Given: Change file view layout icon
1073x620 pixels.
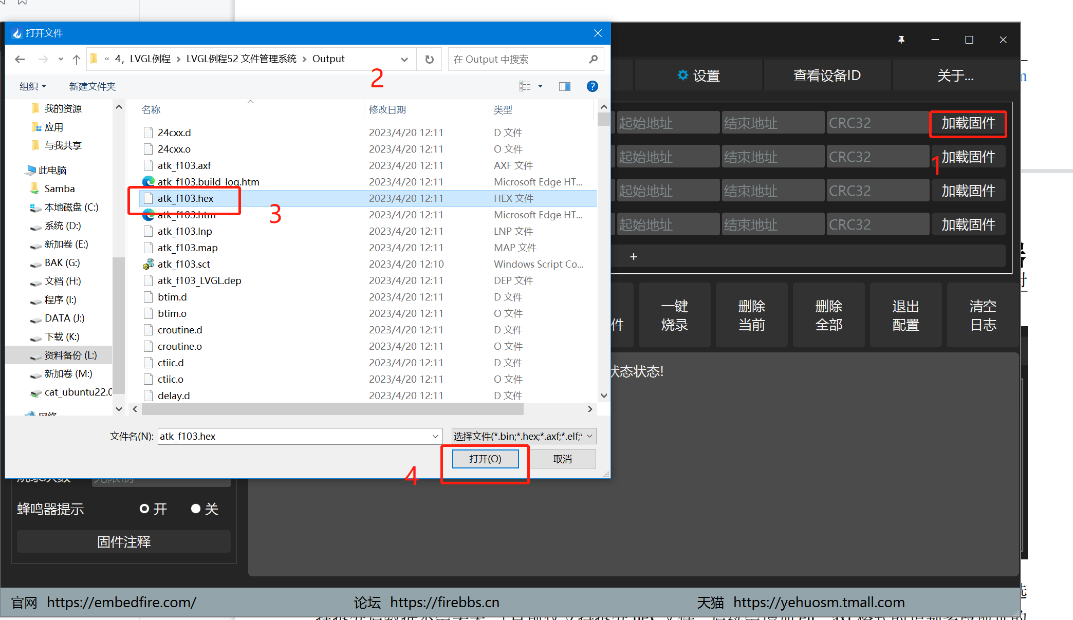Looking at the screenshot, I should pos(525,86).
